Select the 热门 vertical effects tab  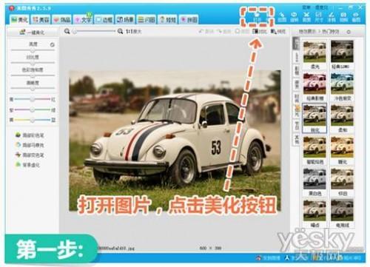pyautogui.click(x=296, y=44)
